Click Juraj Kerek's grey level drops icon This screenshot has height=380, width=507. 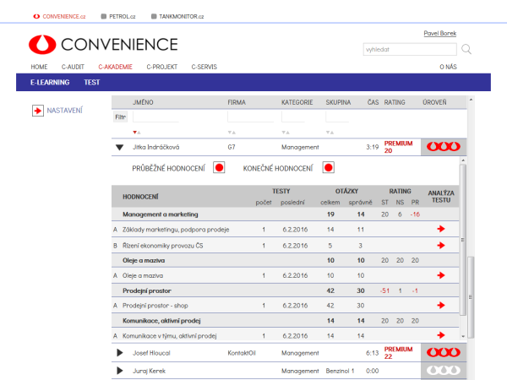pos(444,370)
